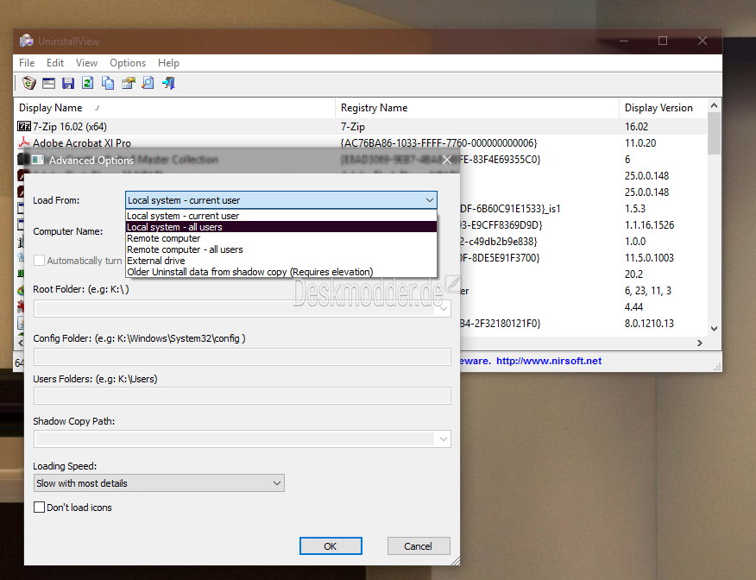
Task: Click the Users Folders input field
Action: (242, 396)
